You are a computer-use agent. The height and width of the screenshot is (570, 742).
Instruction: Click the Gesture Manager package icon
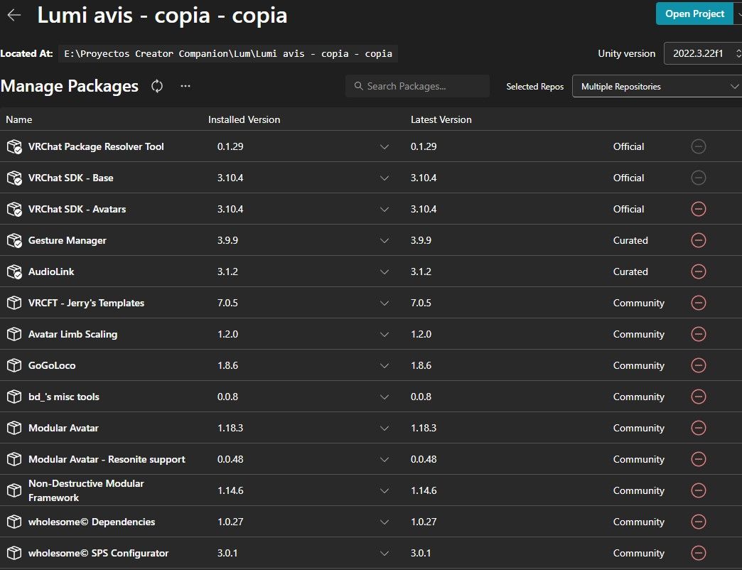click(14, 240)
